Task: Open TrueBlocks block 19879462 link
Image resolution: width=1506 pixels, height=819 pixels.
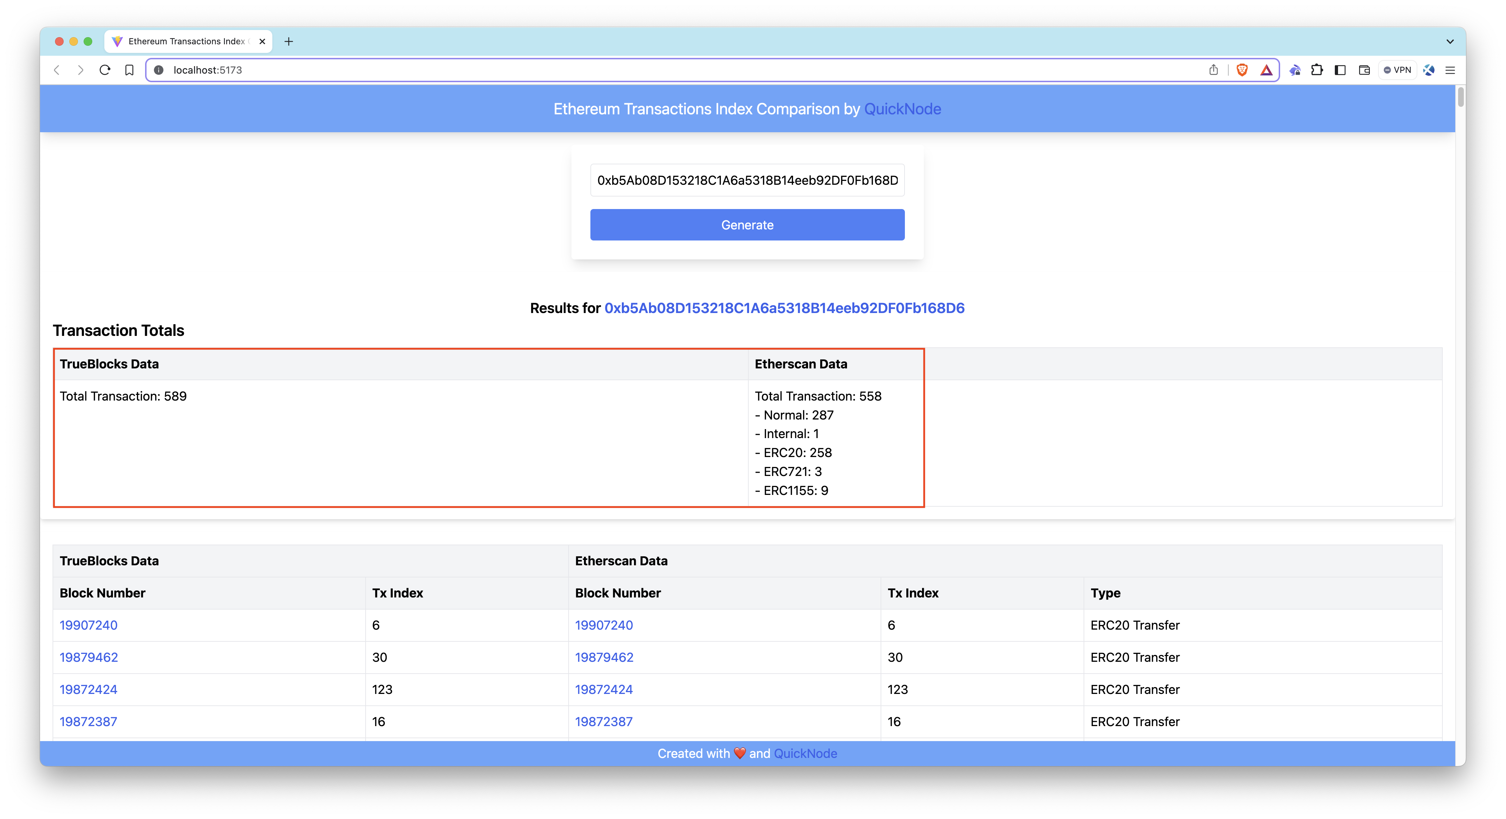Action: tap(88, 657)
